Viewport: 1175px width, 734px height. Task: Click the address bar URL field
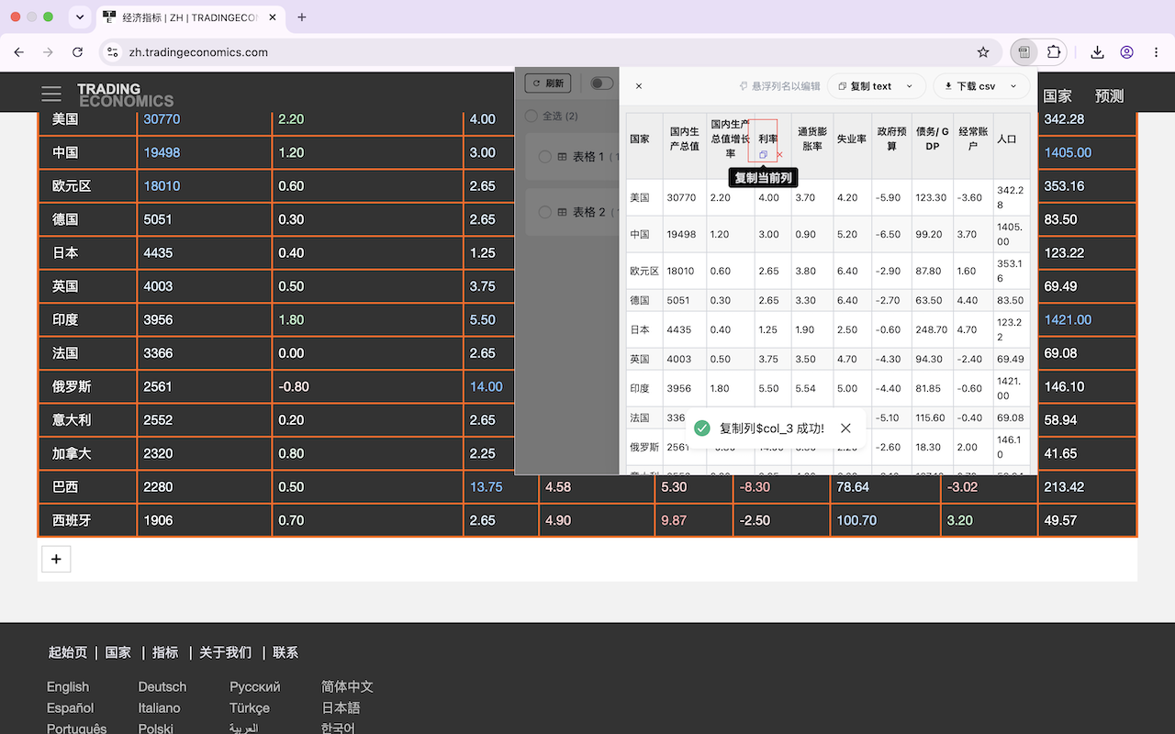pos(542,52)
